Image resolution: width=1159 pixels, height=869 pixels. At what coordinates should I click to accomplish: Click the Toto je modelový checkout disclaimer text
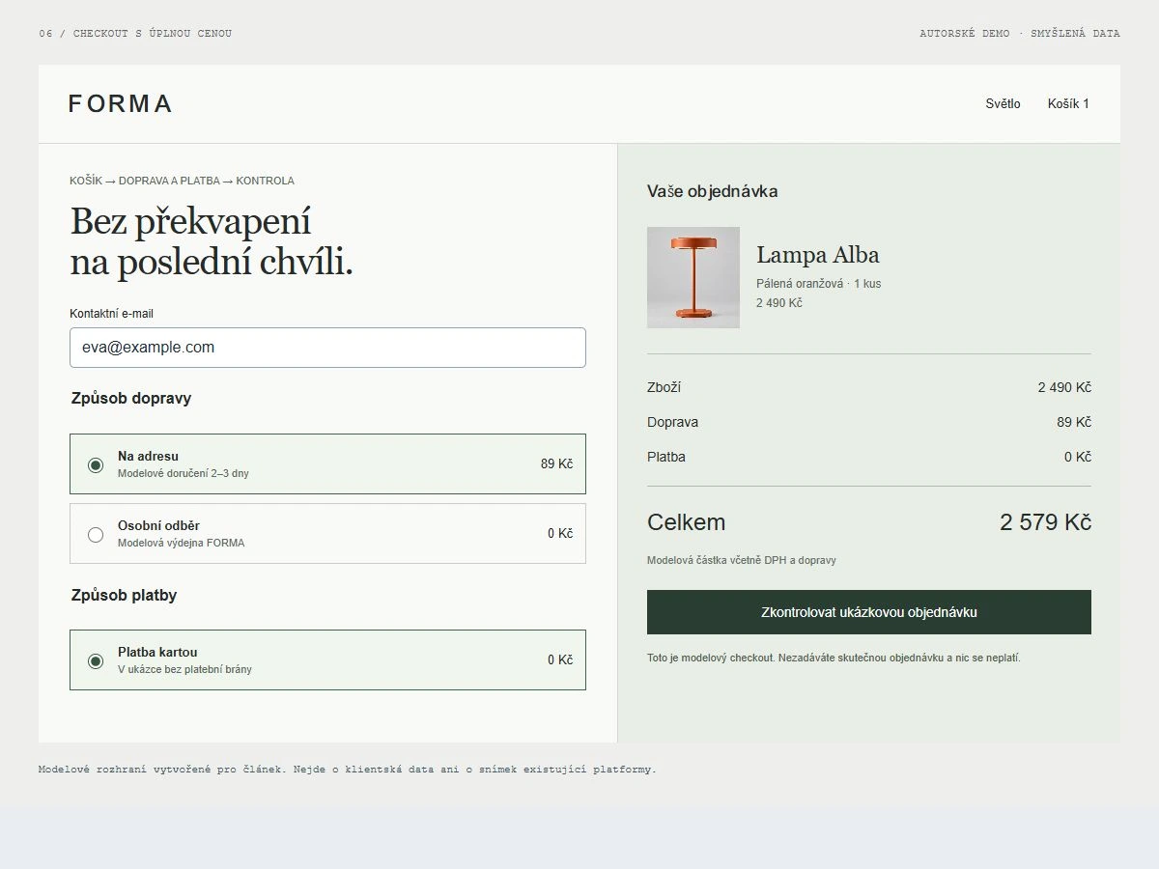coord(834,658)
